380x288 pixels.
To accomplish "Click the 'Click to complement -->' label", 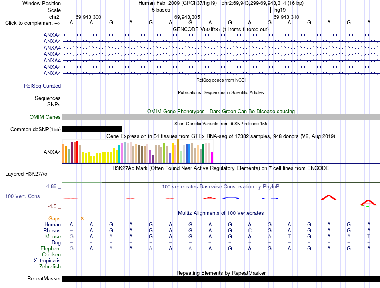I will 33,23.
